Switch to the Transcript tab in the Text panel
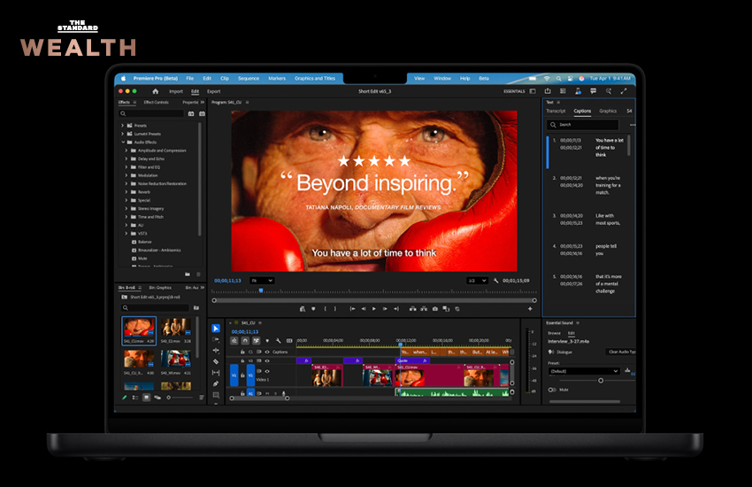The width and height of the screenshot is (752, 487). [x=556, y=112]
